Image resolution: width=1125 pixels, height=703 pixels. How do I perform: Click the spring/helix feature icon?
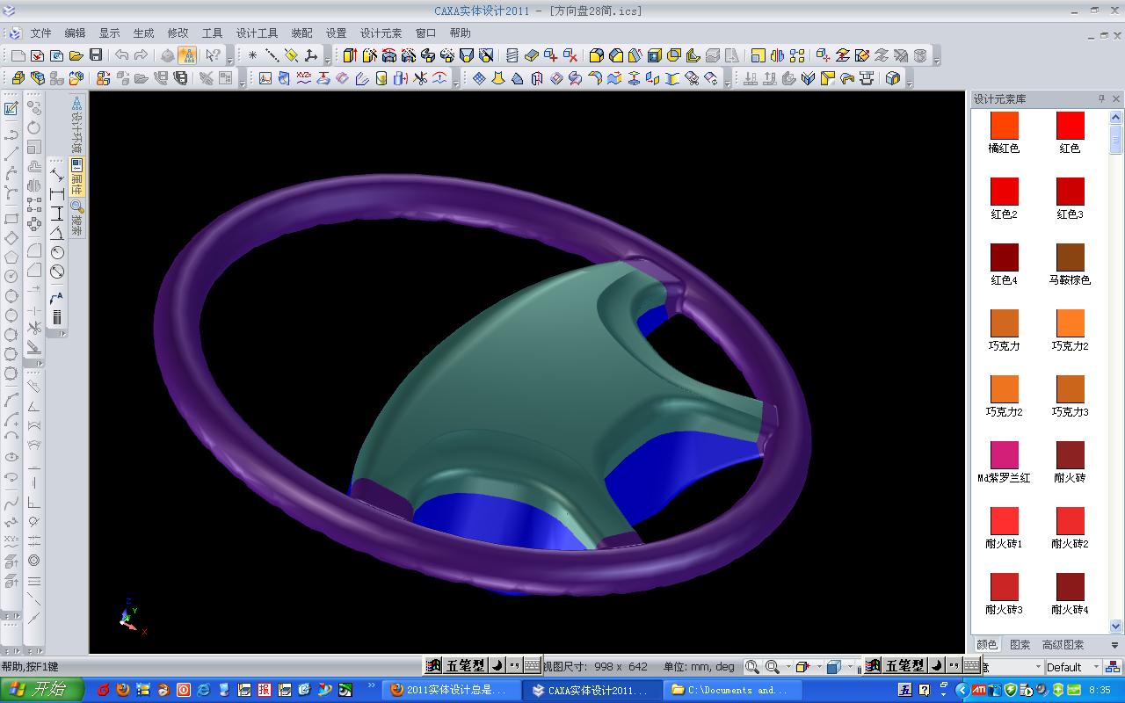click(512, 55)
